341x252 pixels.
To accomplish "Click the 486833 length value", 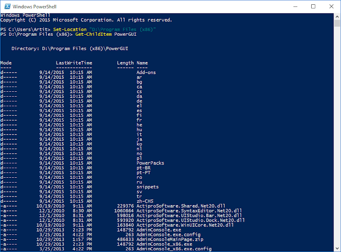I will [125, 240].
